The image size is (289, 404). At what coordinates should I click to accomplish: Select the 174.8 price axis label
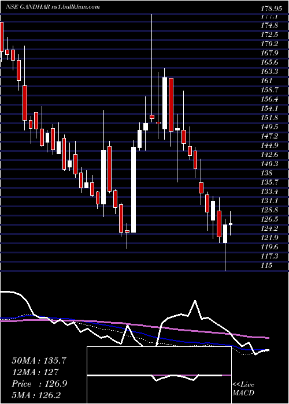(x=270, y=25)
